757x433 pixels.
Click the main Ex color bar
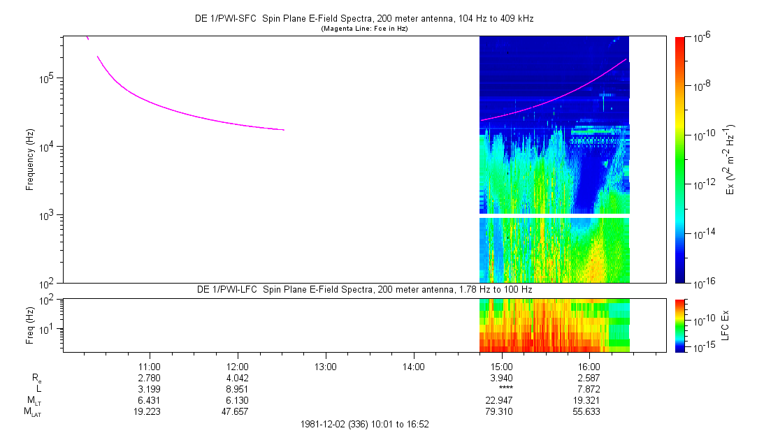680,159
